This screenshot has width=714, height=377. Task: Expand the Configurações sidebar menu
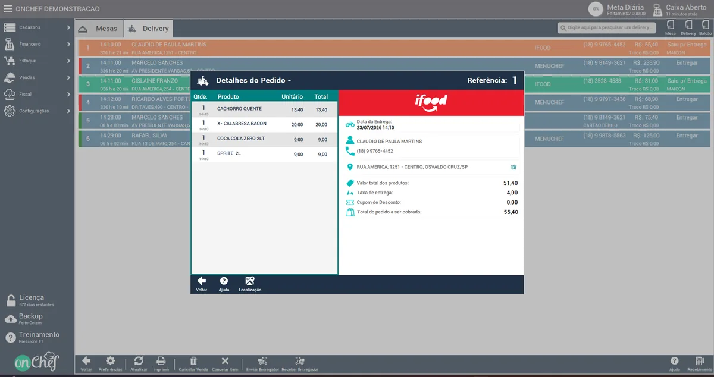(37, 111)
